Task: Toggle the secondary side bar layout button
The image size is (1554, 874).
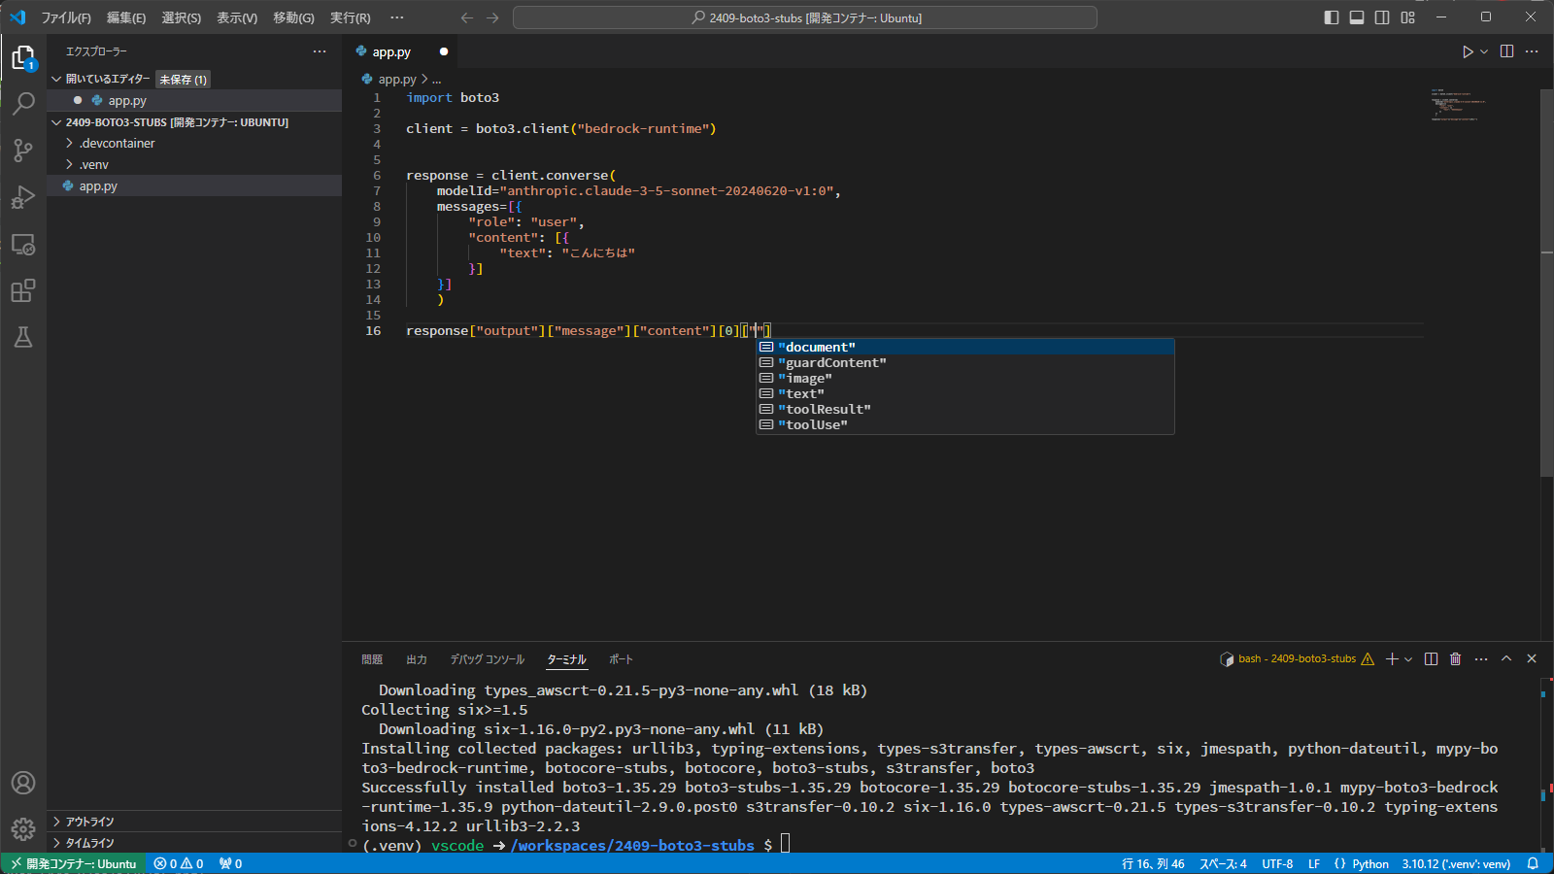Action: coord(1382,17)
